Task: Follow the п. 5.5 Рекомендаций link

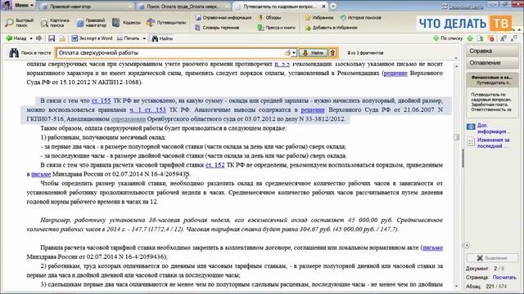Action: (x=282, y=64)
